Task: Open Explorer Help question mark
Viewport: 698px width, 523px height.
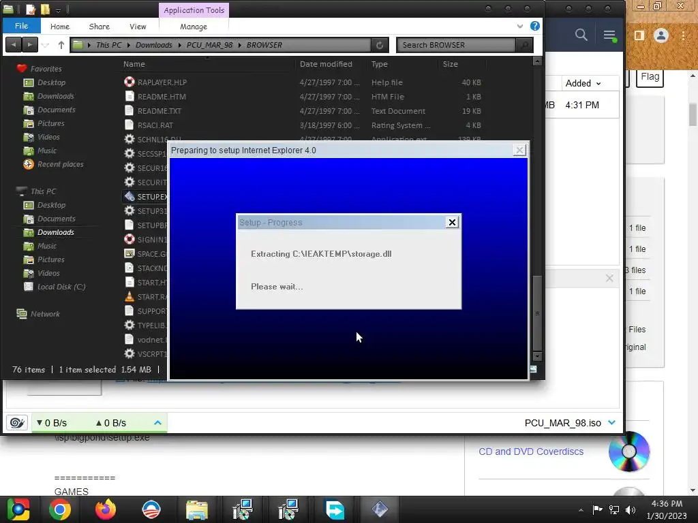Action: click(534, 26)
